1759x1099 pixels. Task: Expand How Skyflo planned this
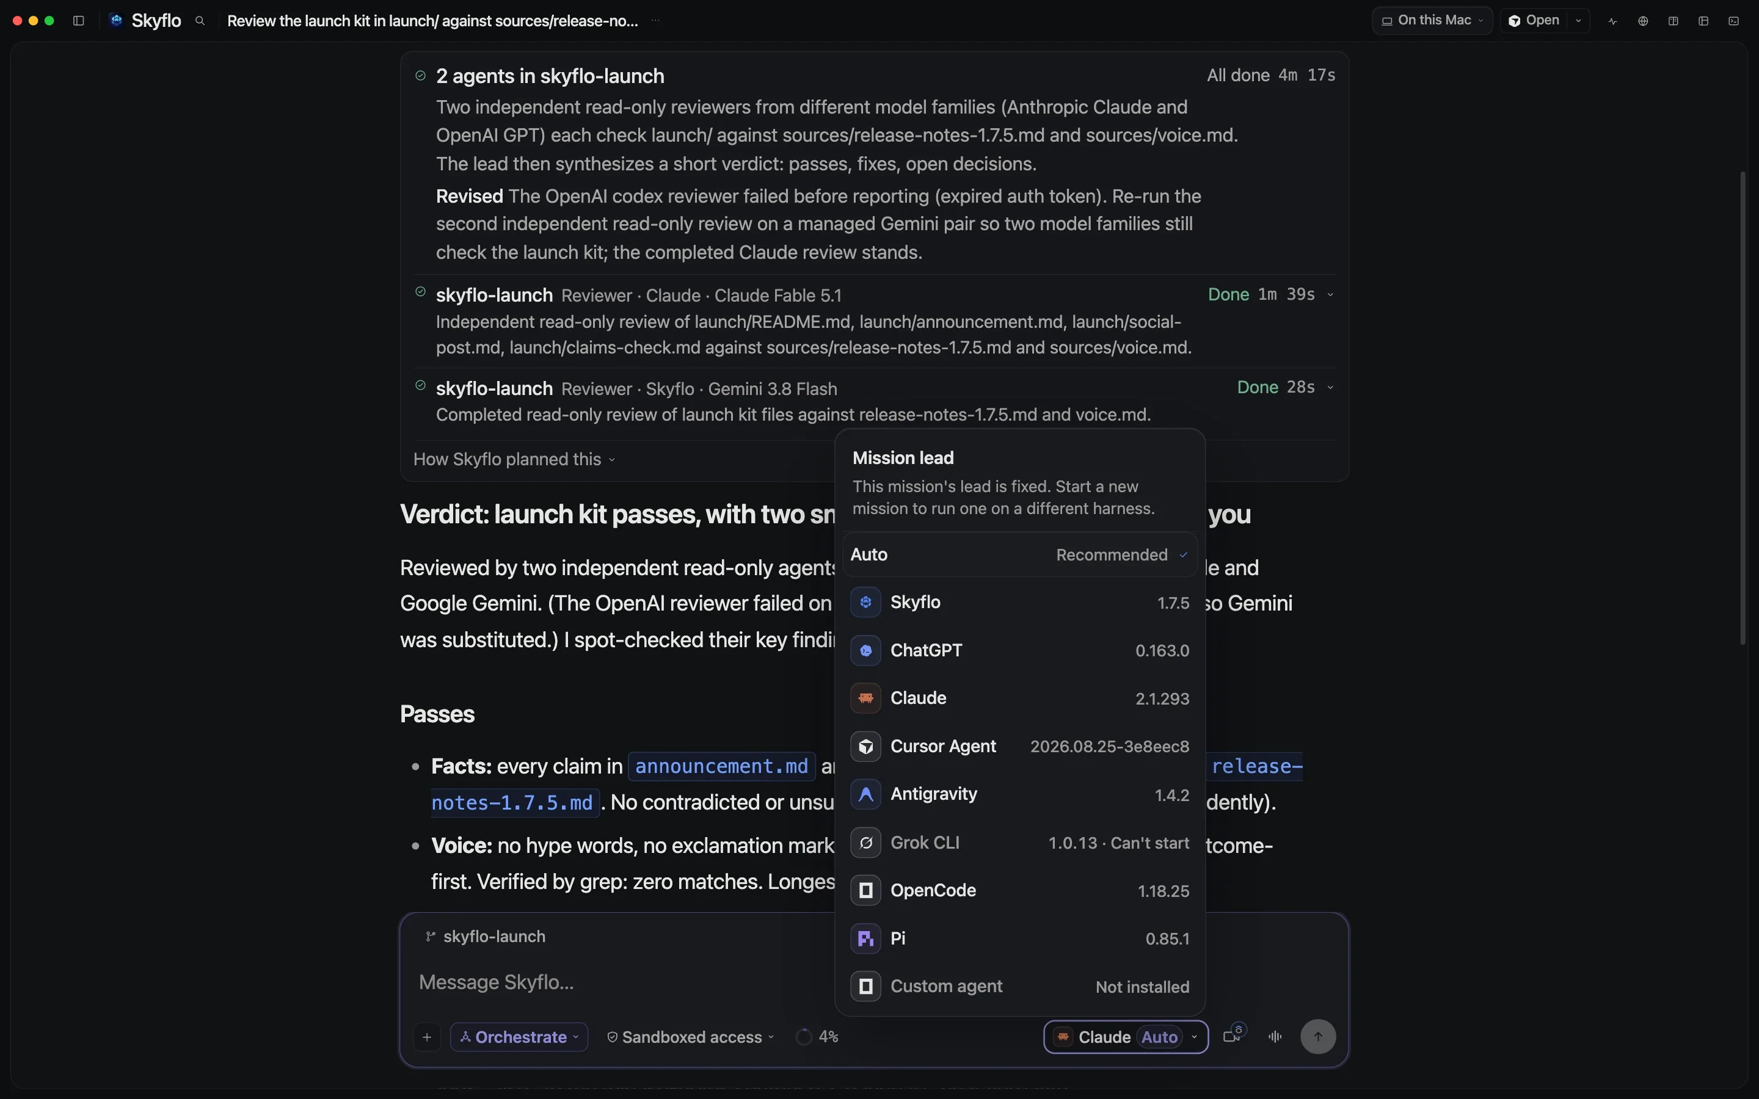pos(515,459)
